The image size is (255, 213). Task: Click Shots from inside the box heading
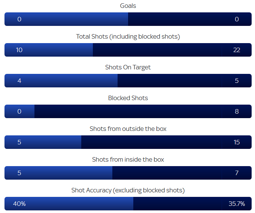[128, 160]
